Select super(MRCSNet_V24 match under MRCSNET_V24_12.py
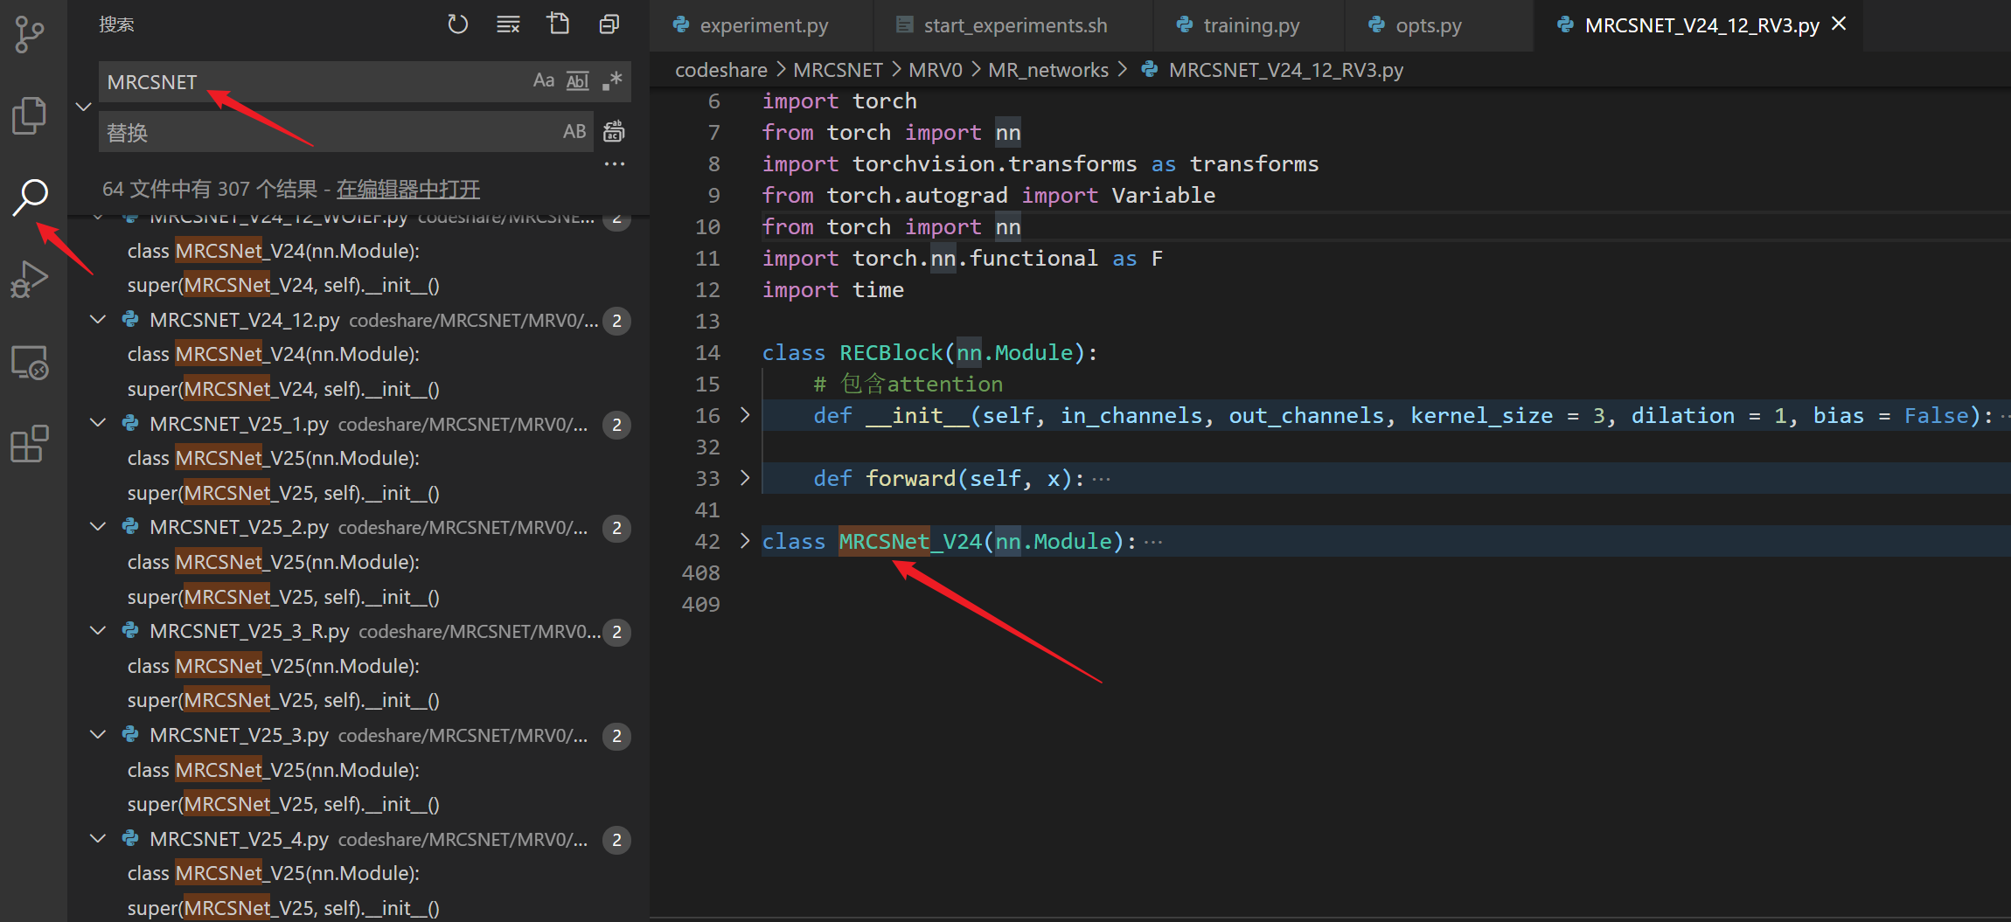Screen dimensions: 2011x922 pyautogui.click(x=283, y=389)
